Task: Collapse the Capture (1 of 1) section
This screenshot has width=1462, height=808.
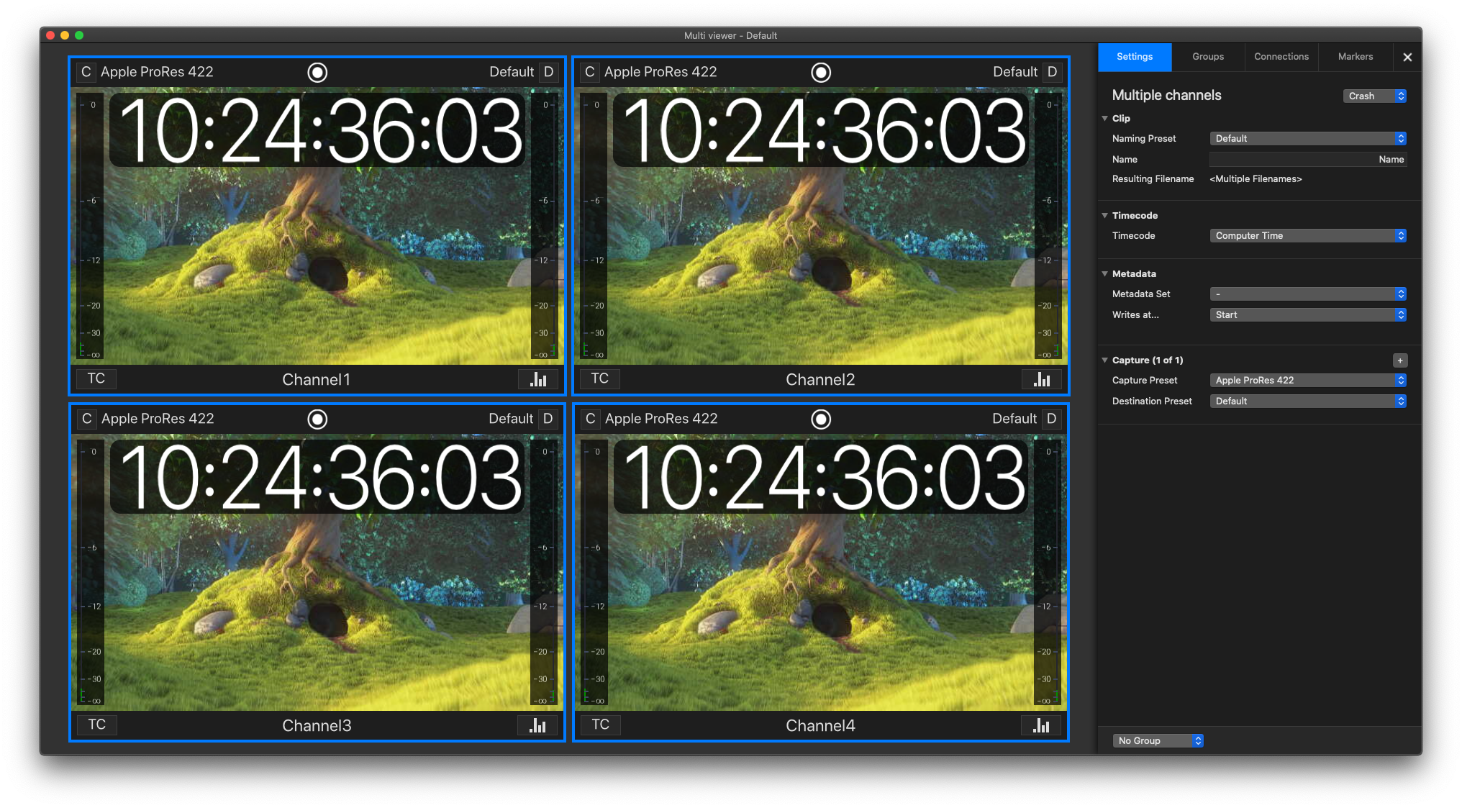Action: point(1105,360)
